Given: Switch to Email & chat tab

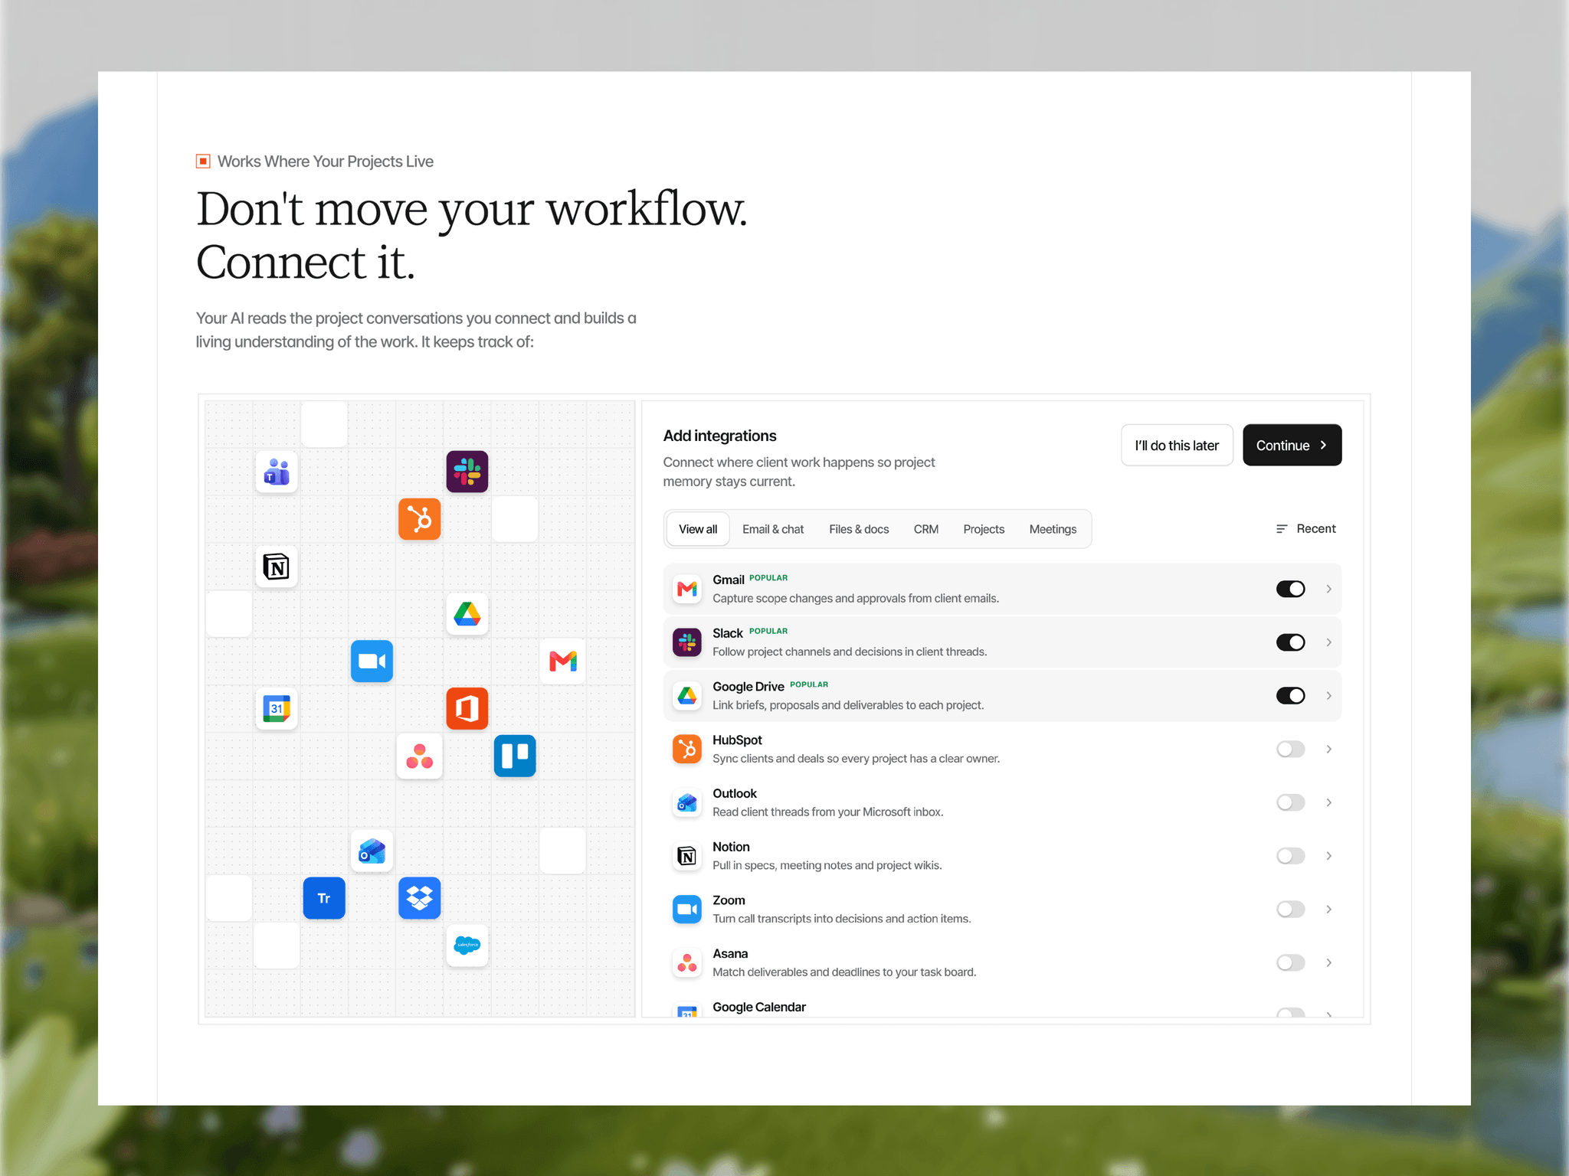Looking at the screenshot, I should click(x=773, y=529).
